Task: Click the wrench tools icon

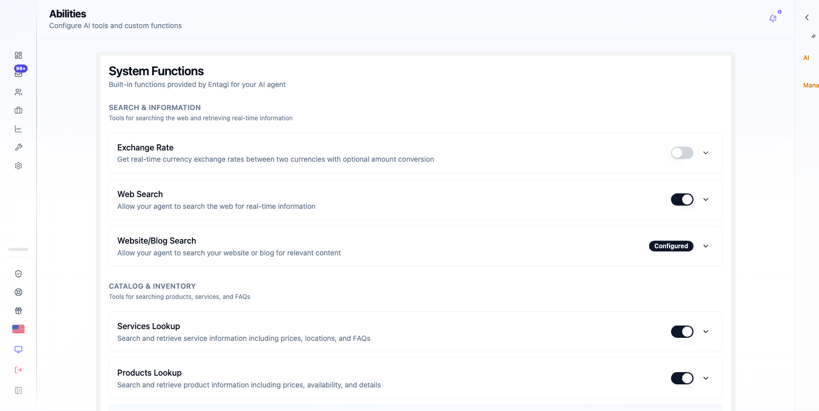Action: pyautogui.click(x=18, y=147)
